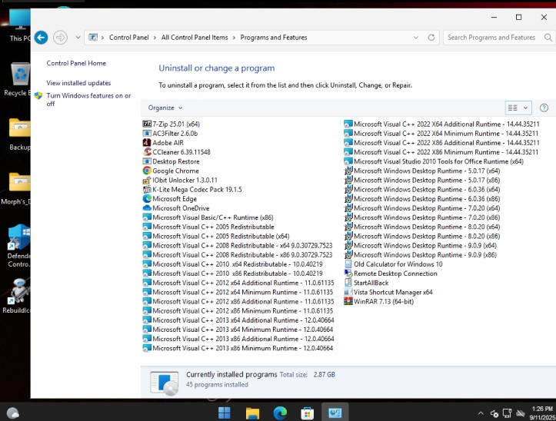Select Visual C++ 2008 Redistributable x86 entry

[x=238, y=255]
